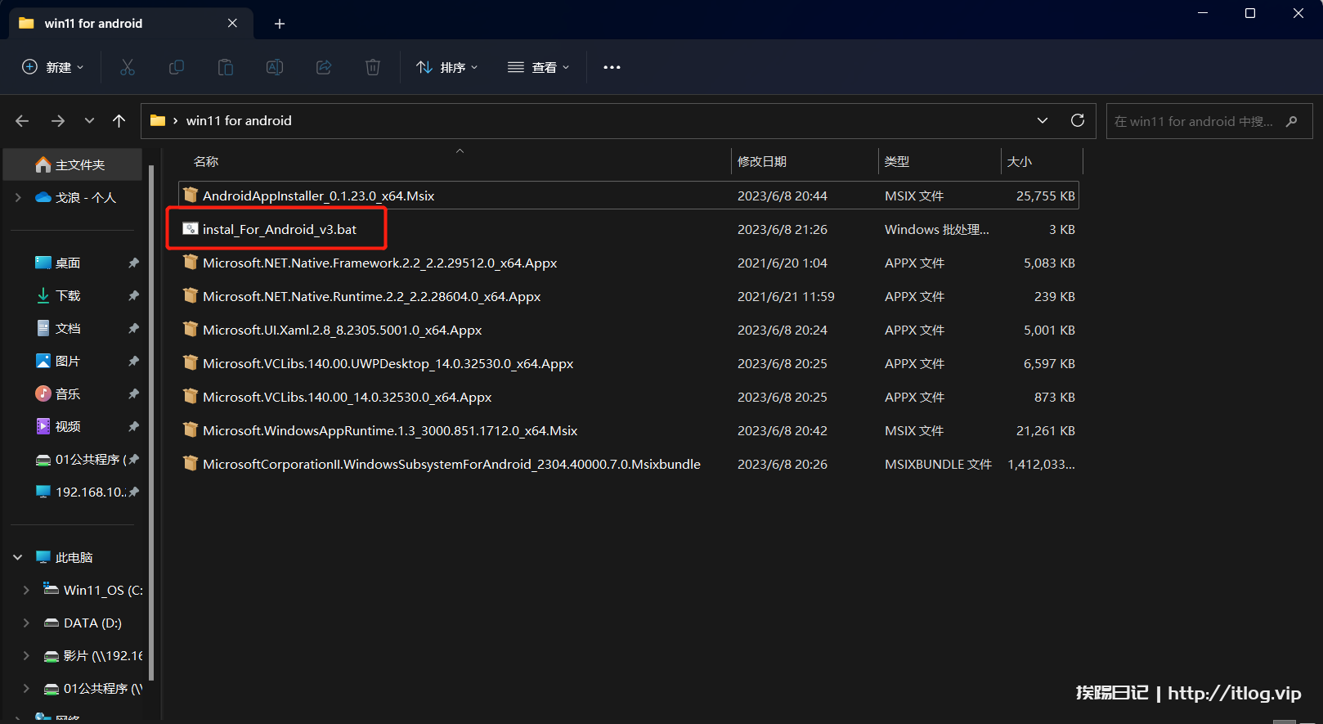Click the package icon of AndroidAppInstaller file
Image resolution: width=1323 pixels, height=724 pixels.
tap(191, 195)
